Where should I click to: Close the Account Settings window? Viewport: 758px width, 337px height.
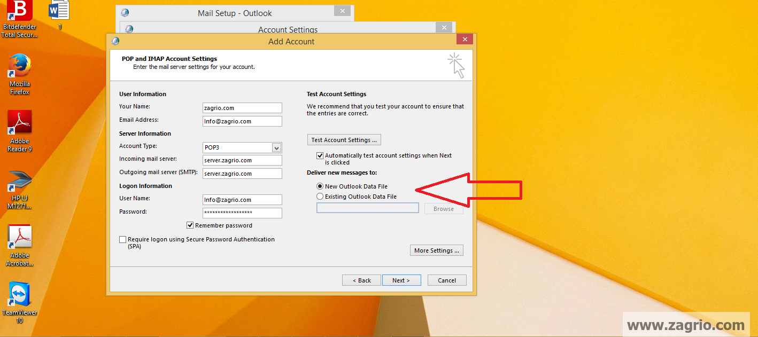[x=444, y=27]
